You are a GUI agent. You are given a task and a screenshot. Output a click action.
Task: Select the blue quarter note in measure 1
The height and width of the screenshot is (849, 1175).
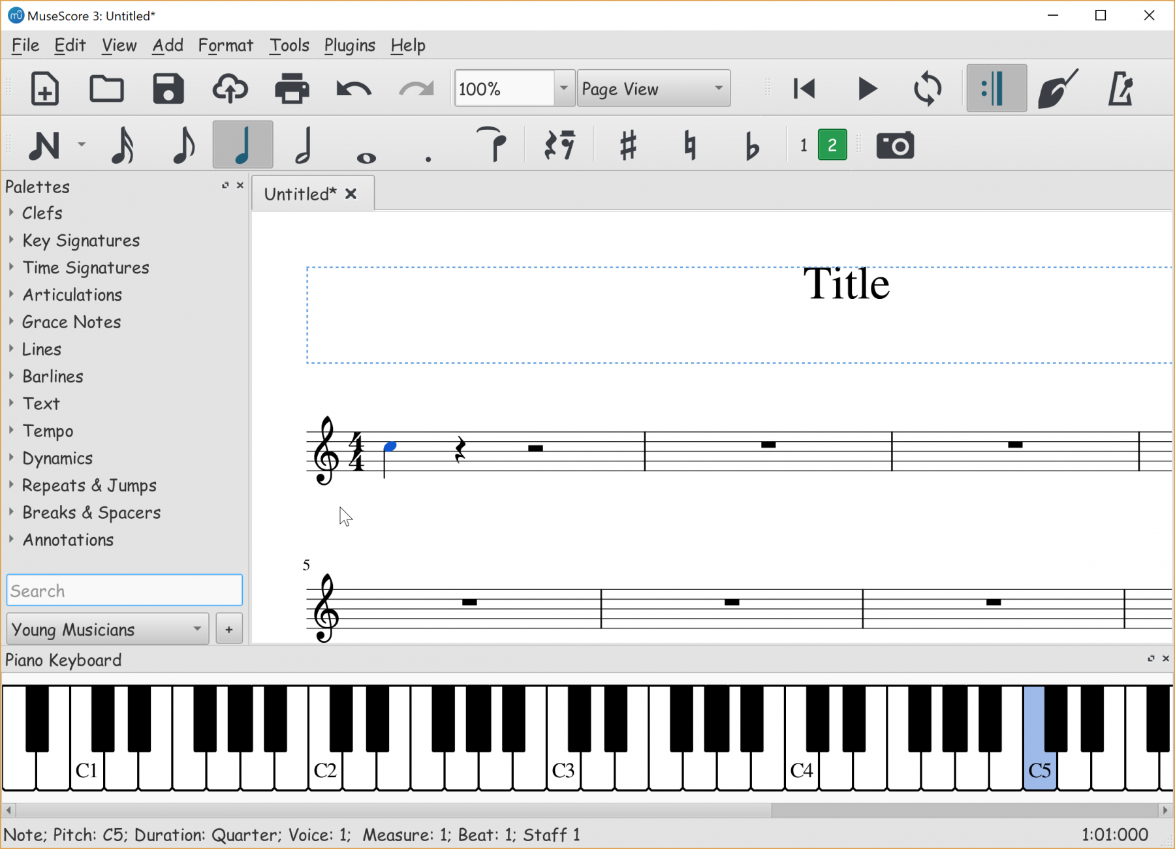tap(390, 447)
